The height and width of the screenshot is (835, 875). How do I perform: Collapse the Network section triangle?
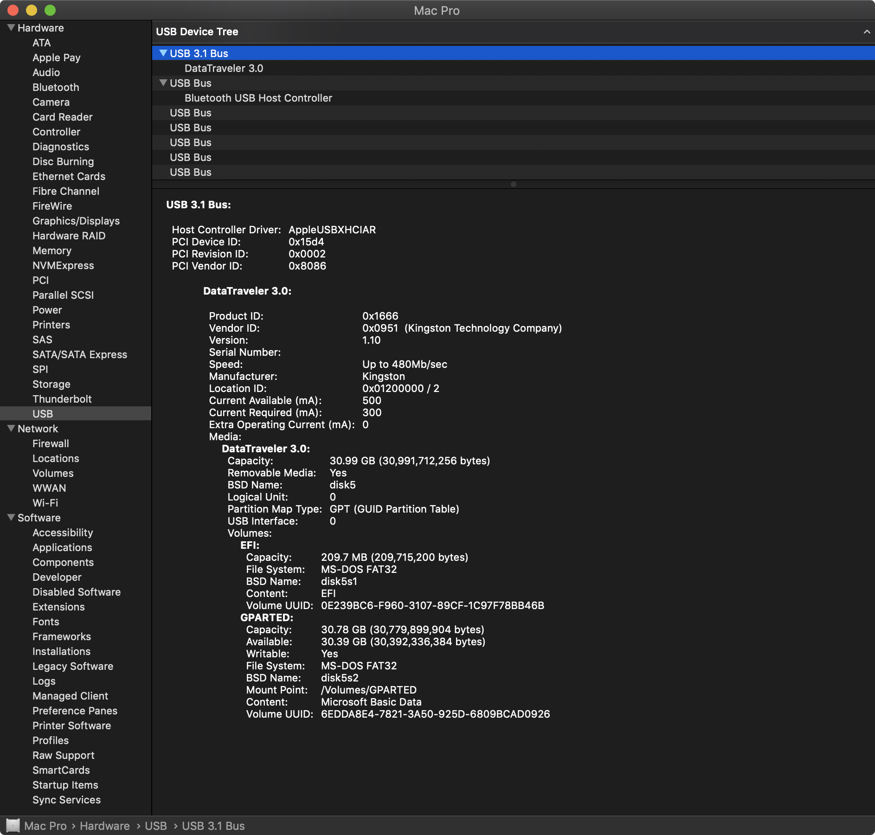pos(11,429)
